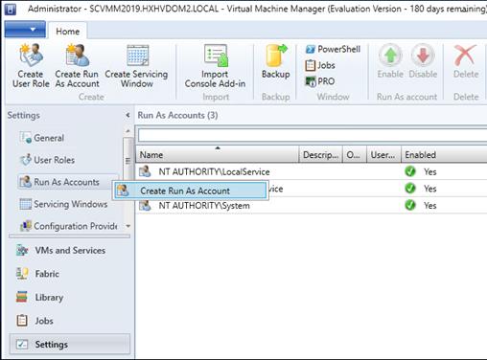Image resolution: width=487 pixels, height=360 pixels.
Task: Select Configuration Providers in the Settings tree
Action: coord(68,226)
